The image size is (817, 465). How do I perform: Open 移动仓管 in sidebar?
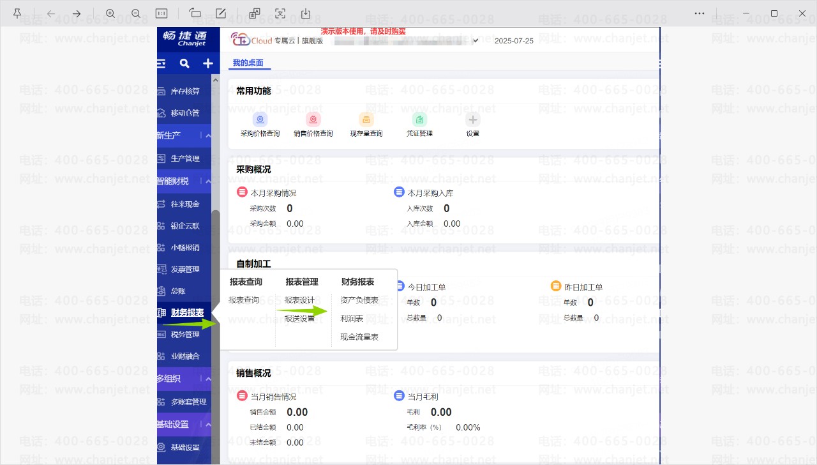184,113
